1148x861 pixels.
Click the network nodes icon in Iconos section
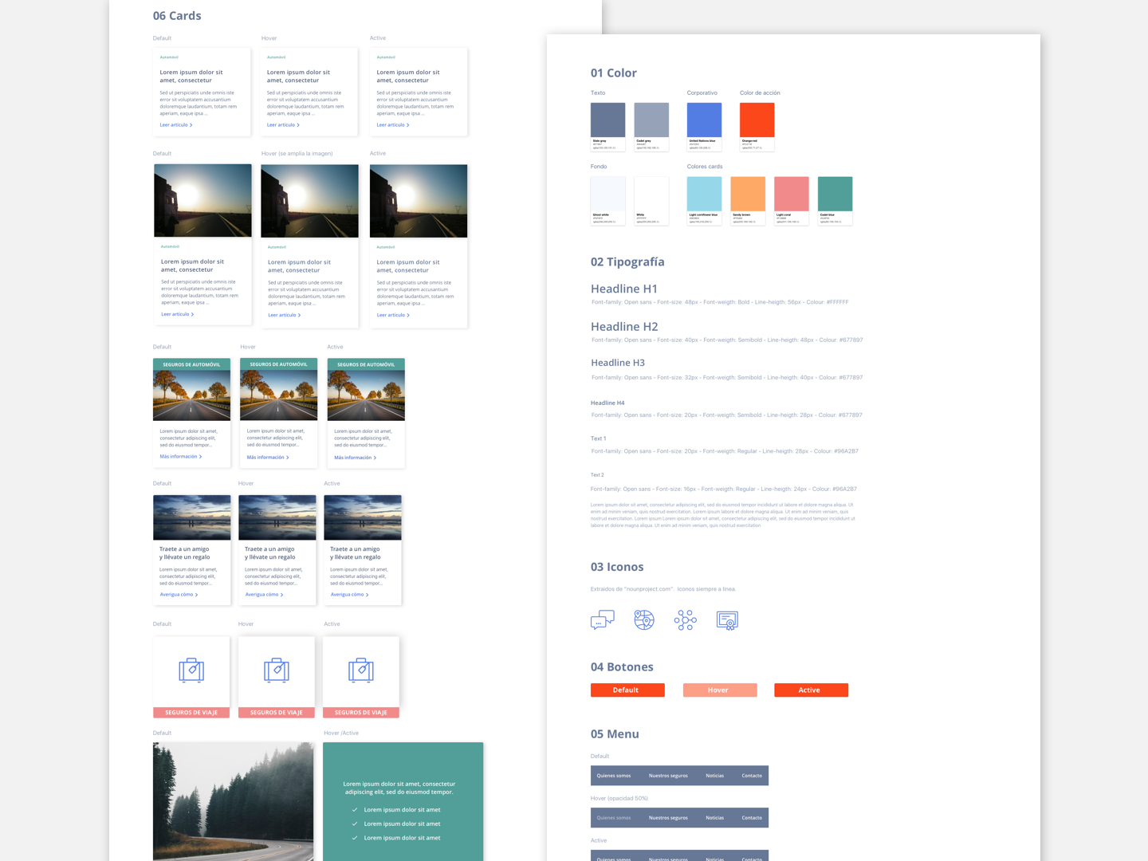click(x=686, y=619)
